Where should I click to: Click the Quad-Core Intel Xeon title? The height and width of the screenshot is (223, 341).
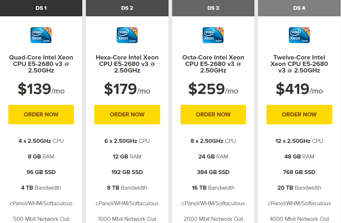[x=41, y=64]
